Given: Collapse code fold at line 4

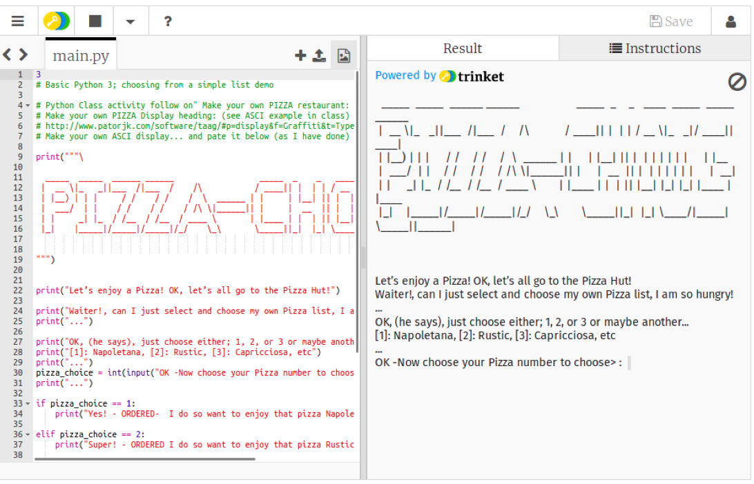Looking at the screenshot, I should pyautogui.click(x=28, y=105).
